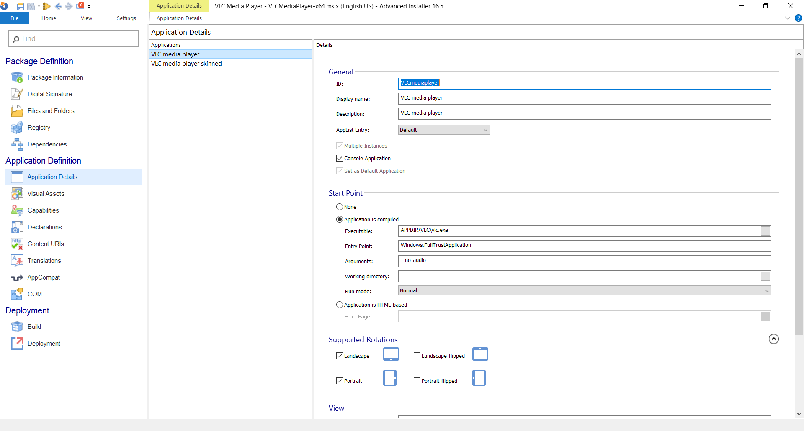Select the Application Details sidebar icon
The image size is (804, 431).
(17, 177)
